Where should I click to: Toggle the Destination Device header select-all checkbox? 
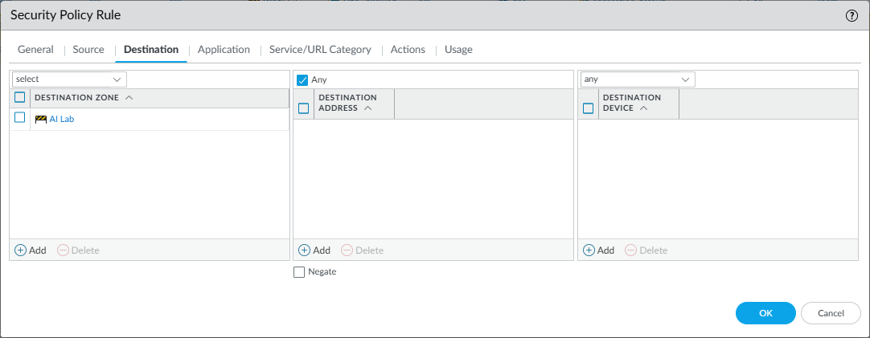[588, 108]
